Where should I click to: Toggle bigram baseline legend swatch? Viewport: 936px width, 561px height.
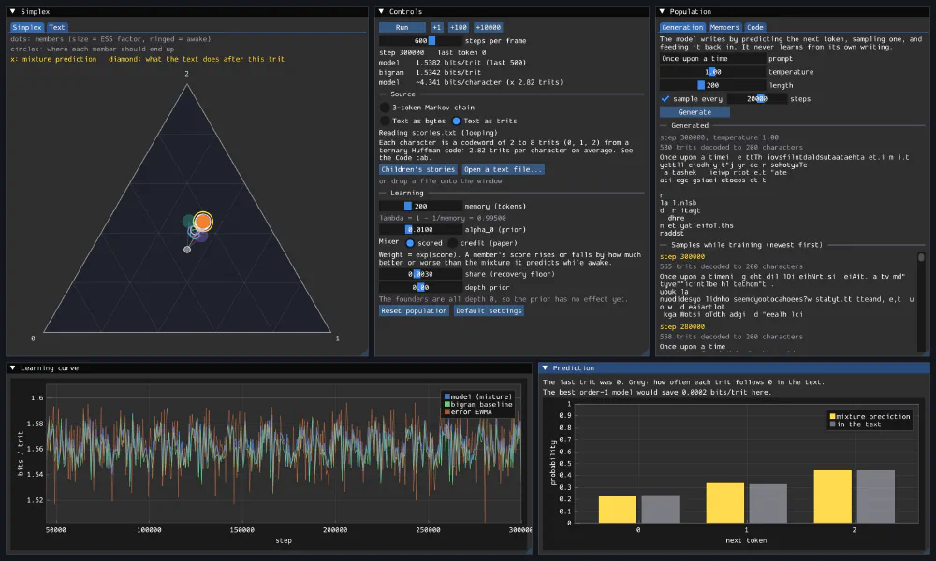(447, 404)
